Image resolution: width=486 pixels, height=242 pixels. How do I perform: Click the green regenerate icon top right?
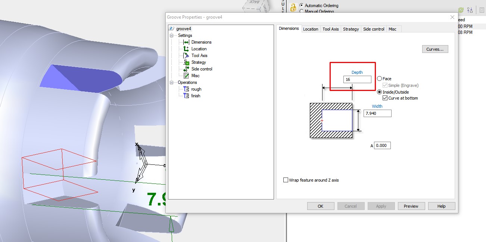coord(461,10)
